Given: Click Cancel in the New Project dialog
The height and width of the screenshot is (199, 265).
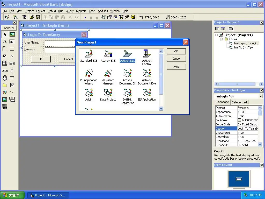Looking at the screenshot, I should tap(176, 59).
